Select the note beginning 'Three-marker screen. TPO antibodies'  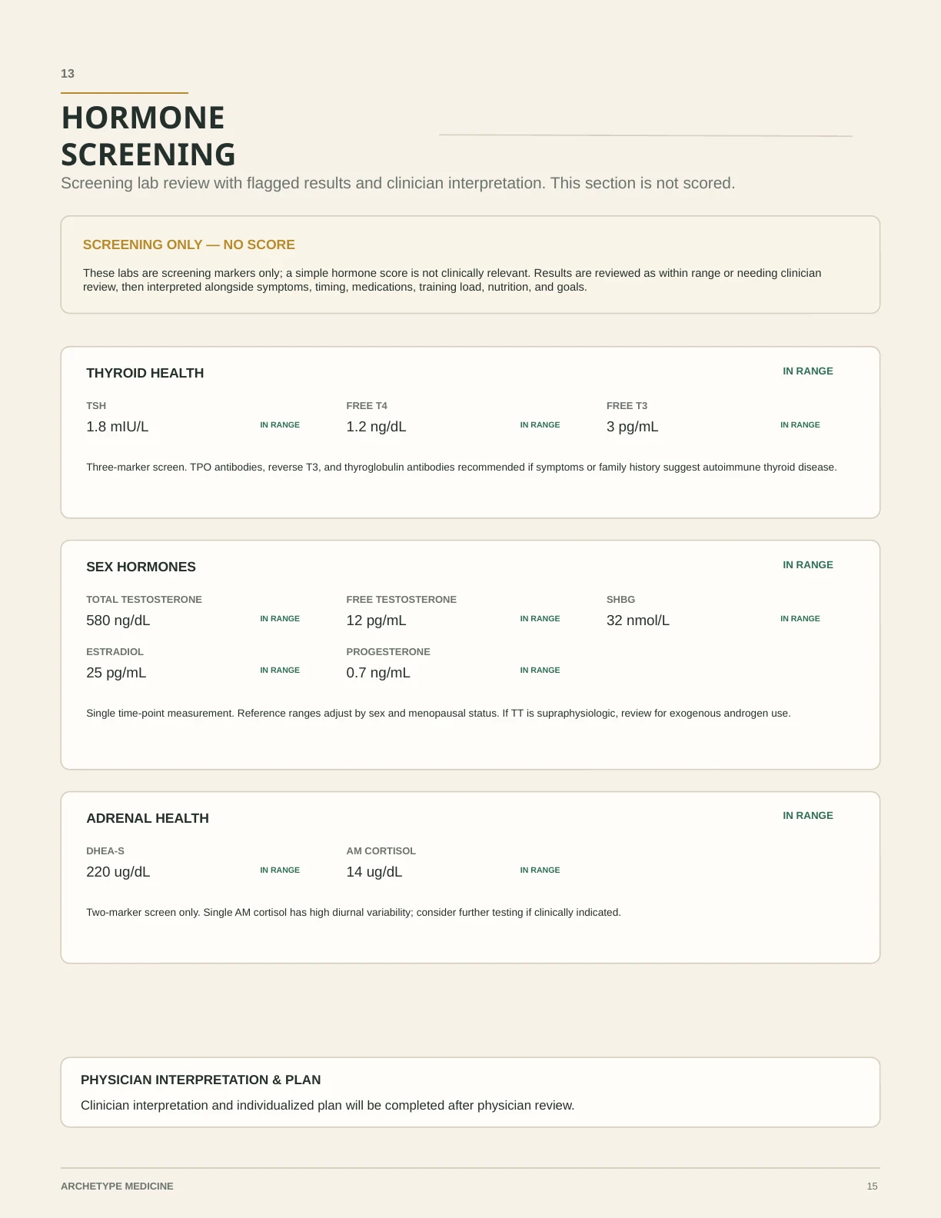(461, 468)
